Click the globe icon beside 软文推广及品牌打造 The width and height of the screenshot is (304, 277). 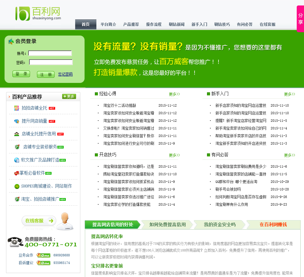click(17, 160)
